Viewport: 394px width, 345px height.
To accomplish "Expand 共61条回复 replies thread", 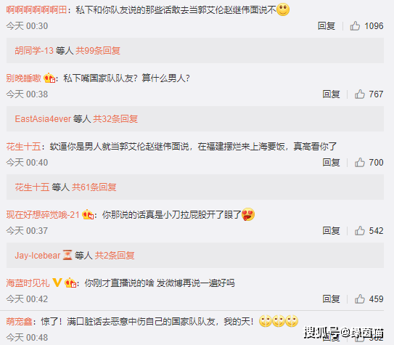I will point(94,187).
